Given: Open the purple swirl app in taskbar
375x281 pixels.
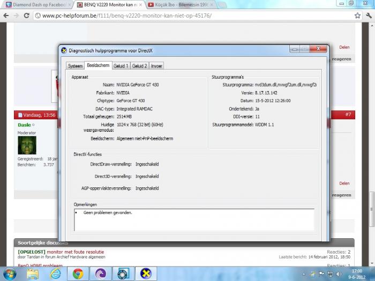Looking at the screenshot, I should tap(101, 274).
